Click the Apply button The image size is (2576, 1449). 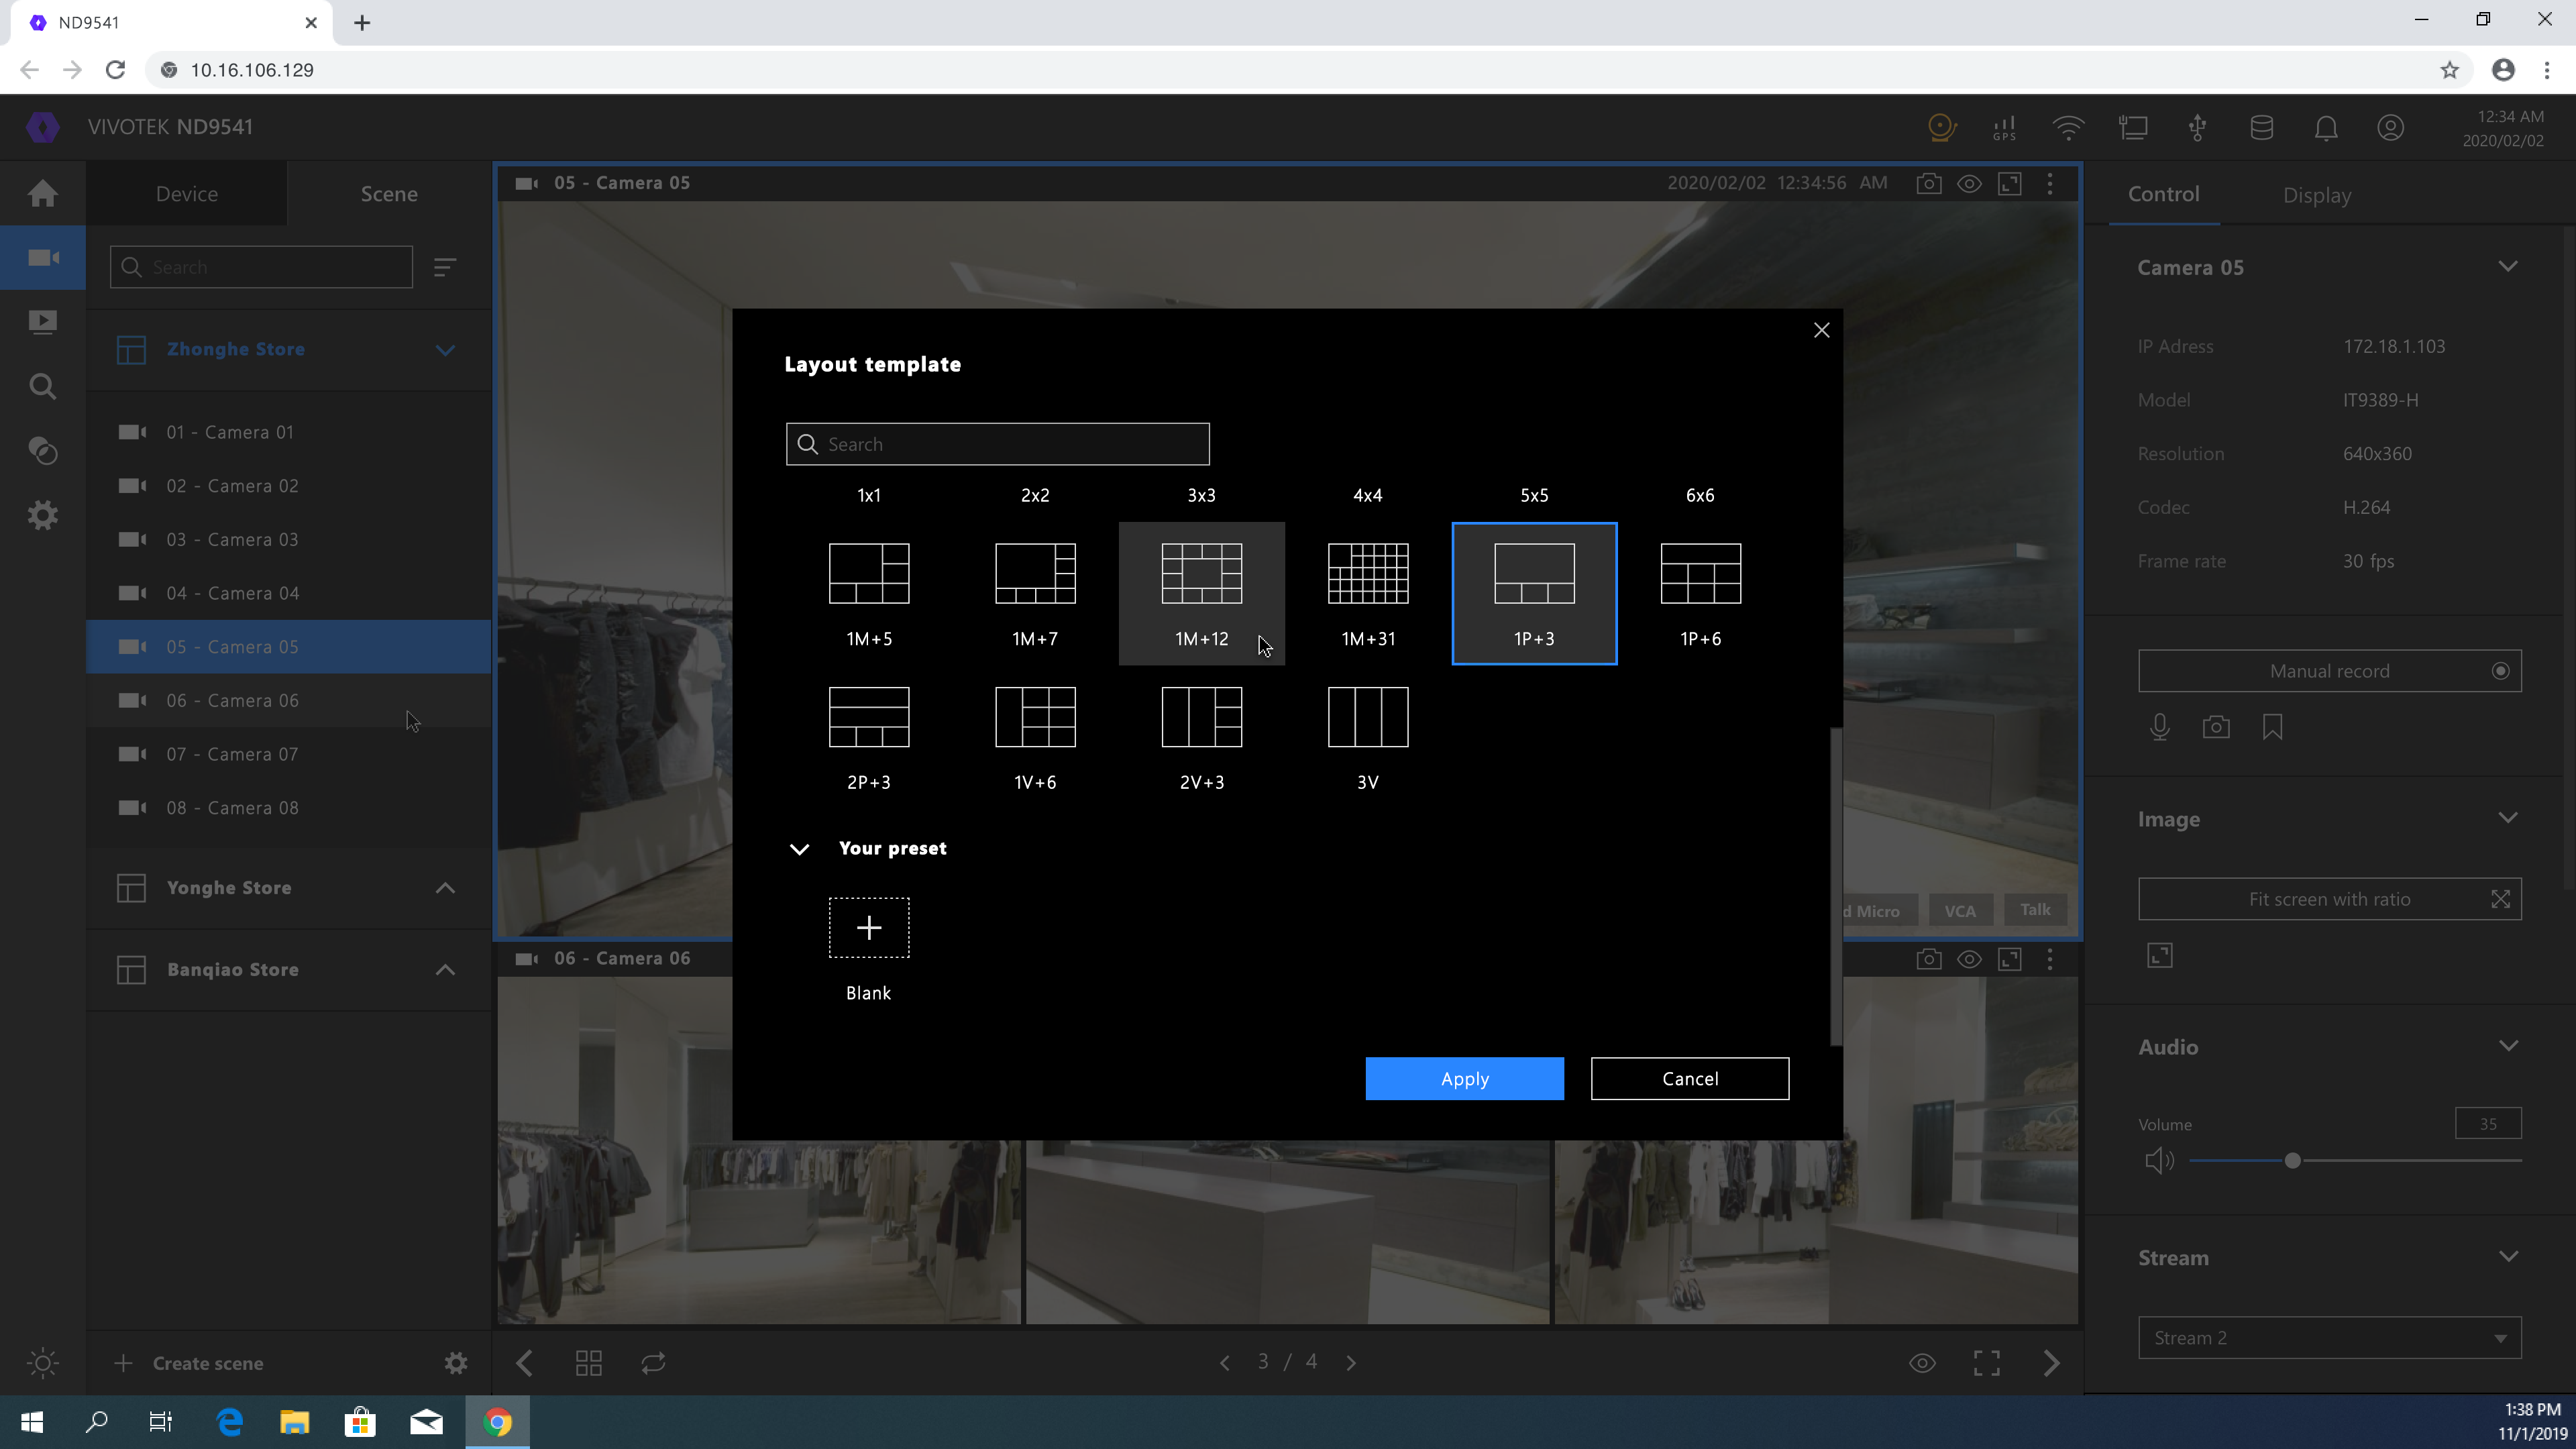(x=1464, y=1078)
